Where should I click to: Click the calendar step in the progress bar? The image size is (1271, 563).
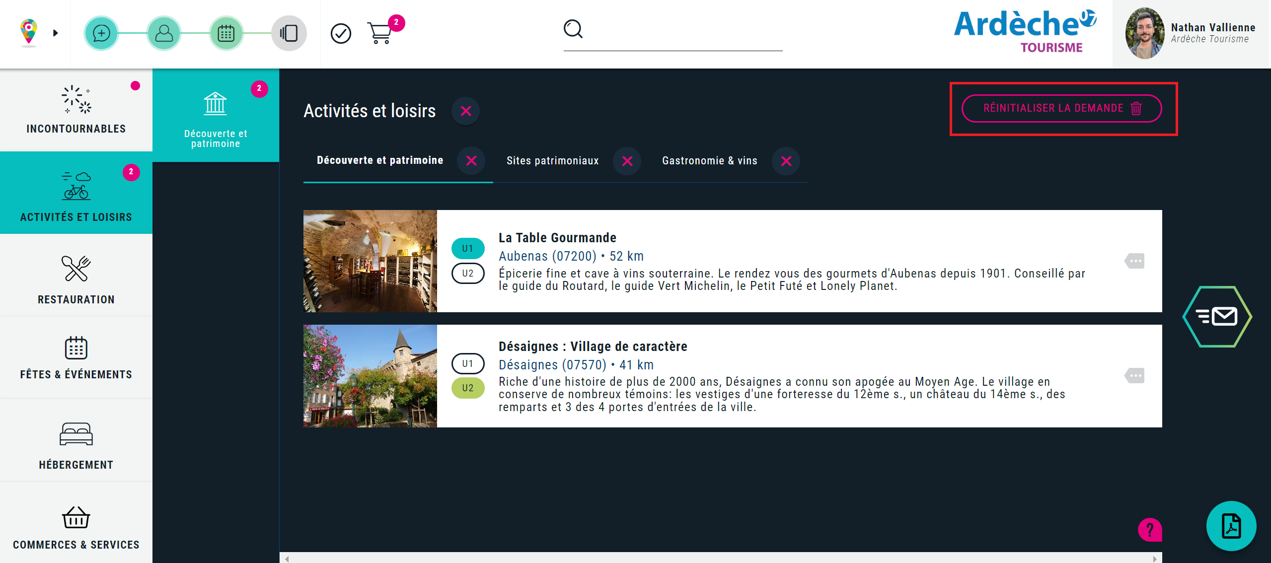[x=226, y=33]
